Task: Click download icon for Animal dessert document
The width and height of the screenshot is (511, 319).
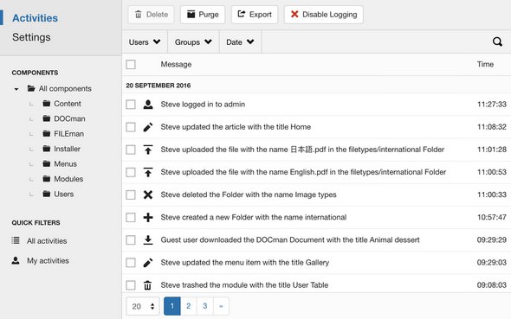Action: [x=148, y=239]
